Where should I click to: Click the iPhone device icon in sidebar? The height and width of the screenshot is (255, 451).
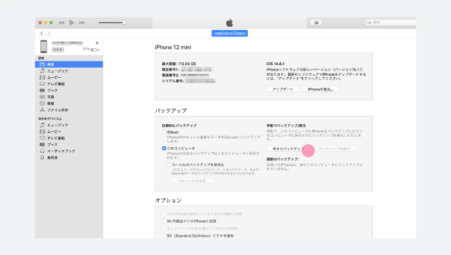tap(44, 46)
